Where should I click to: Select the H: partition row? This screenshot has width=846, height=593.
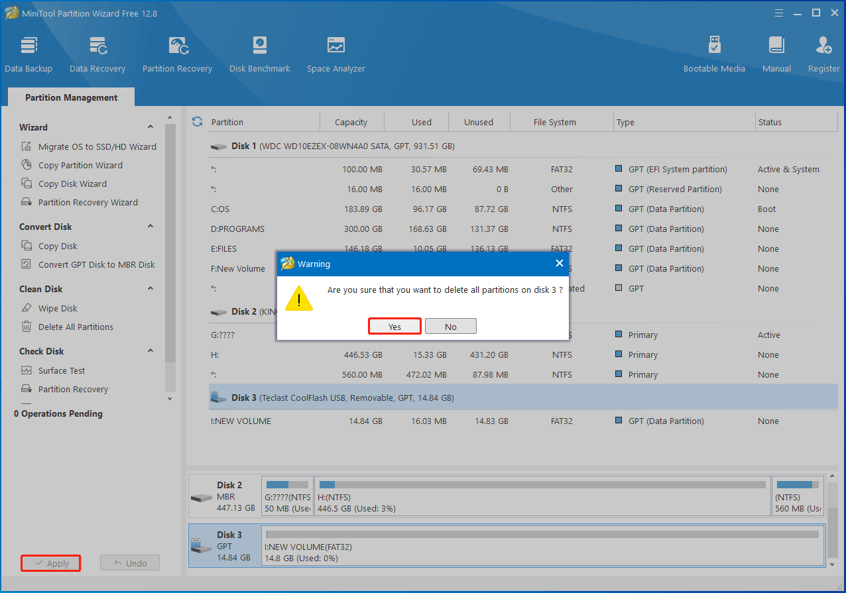click(x=523, y=354)
